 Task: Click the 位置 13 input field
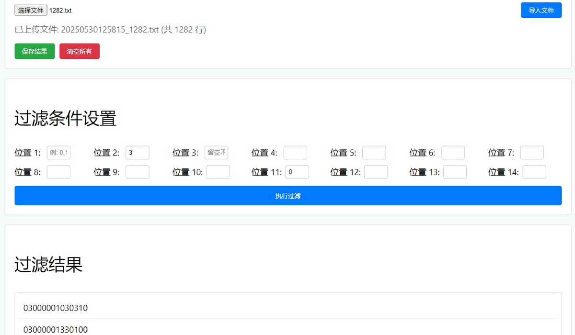click(x=455, y=172)
